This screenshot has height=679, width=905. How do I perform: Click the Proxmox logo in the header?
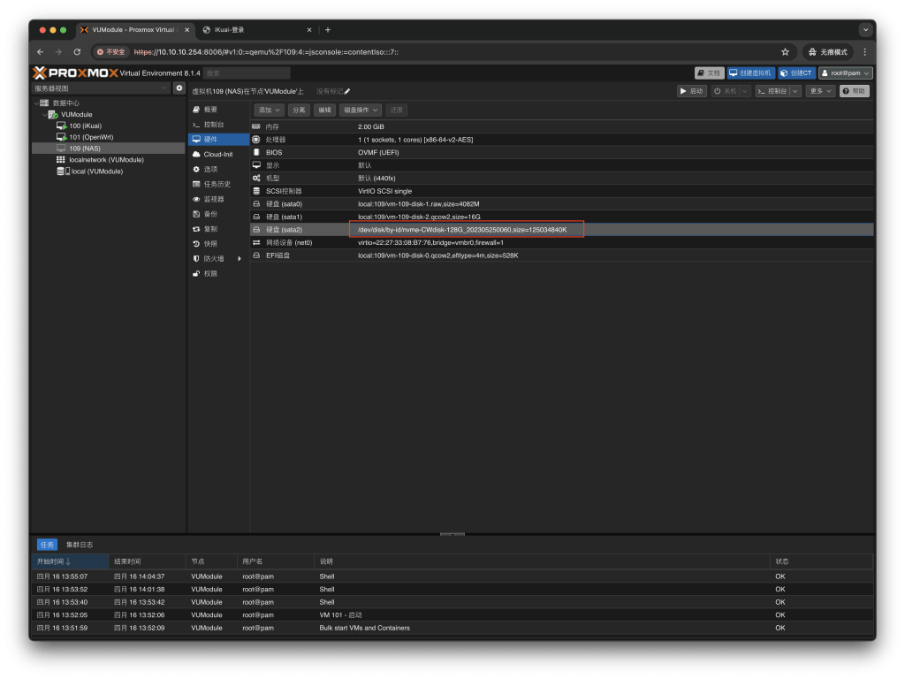pyautogui.click(x=75, y=72)
